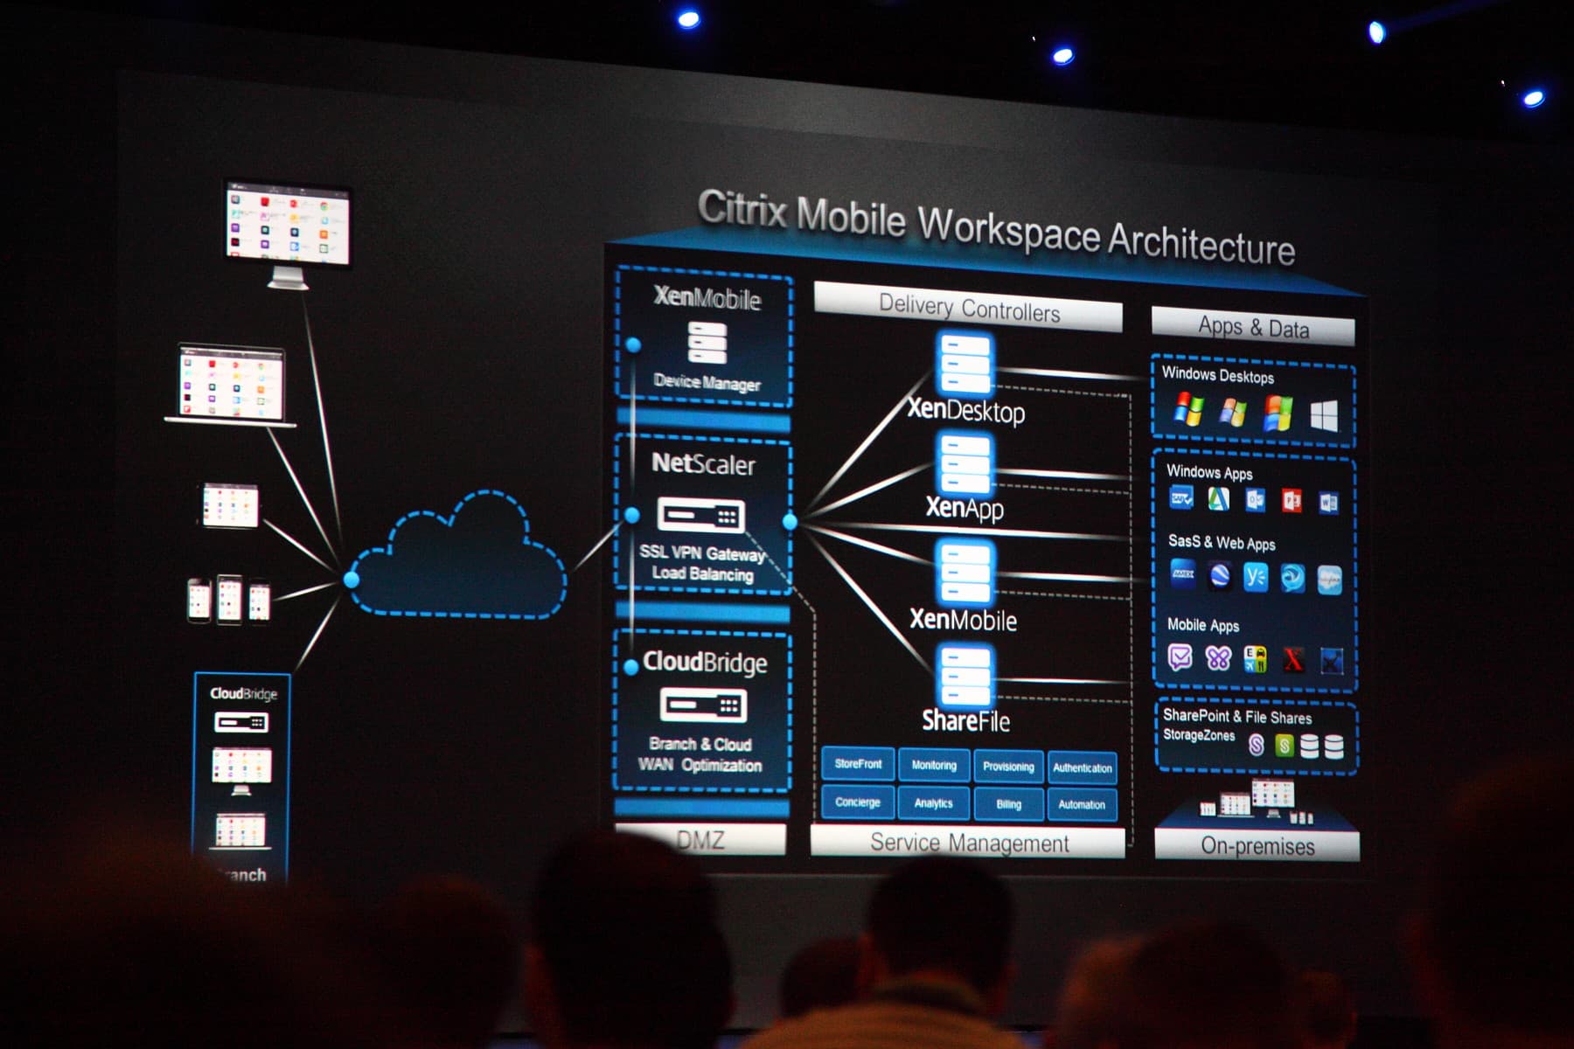Click the appliance icon in the Branch panel
Screen dimensions: 1574x1049
pos(241,723)
